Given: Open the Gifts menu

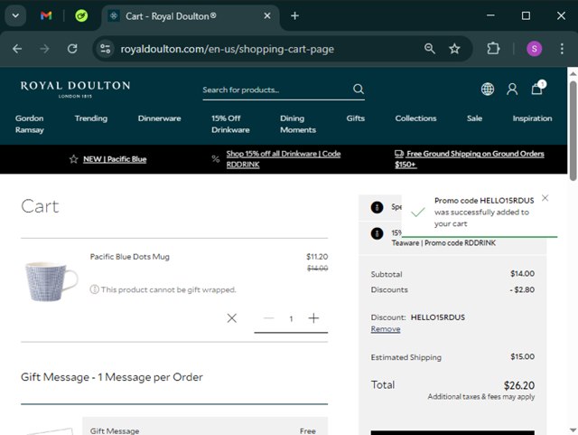Looking at the screenshot, I should 355,118.
